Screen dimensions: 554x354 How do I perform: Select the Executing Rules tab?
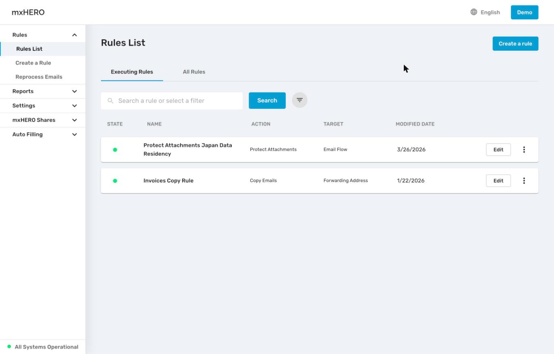coord(132,72)
